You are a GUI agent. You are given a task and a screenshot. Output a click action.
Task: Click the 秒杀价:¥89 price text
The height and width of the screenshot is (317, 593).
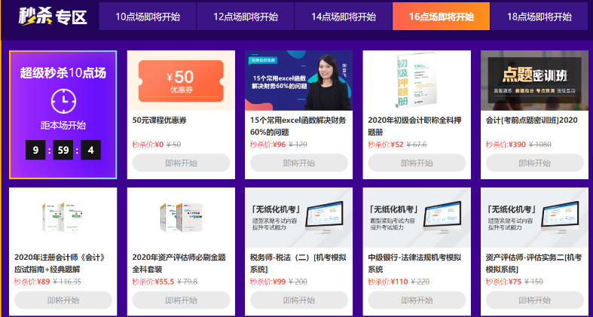[x=32, y=282]
